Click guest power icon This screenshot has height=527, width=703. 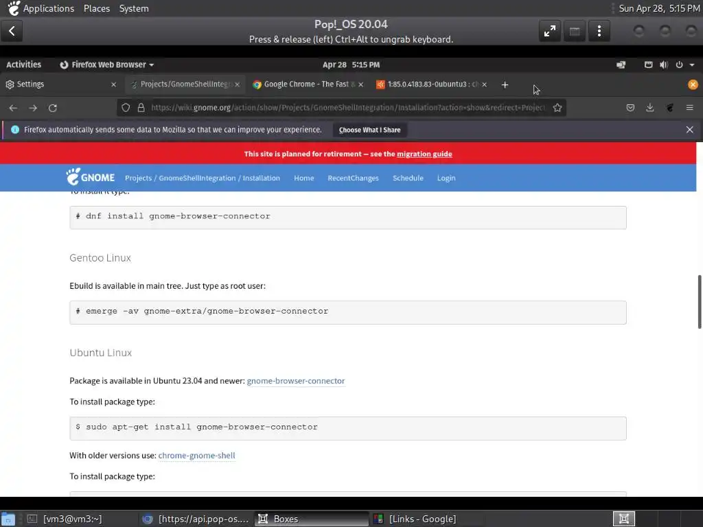click(x=679, y=65)
